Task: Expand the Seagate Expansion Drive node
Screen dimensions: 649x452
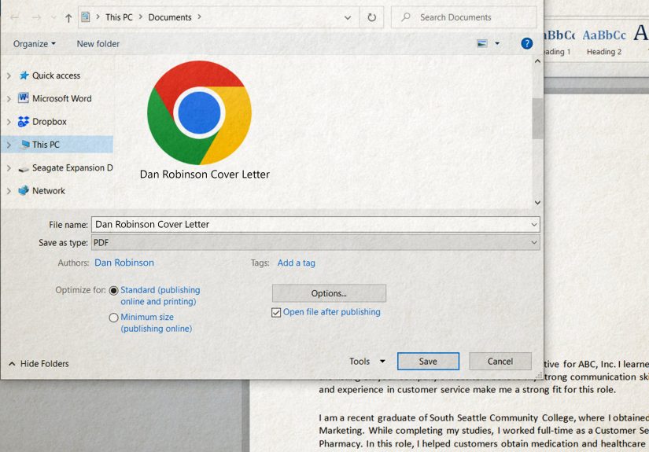Action: tap(9, 168)
